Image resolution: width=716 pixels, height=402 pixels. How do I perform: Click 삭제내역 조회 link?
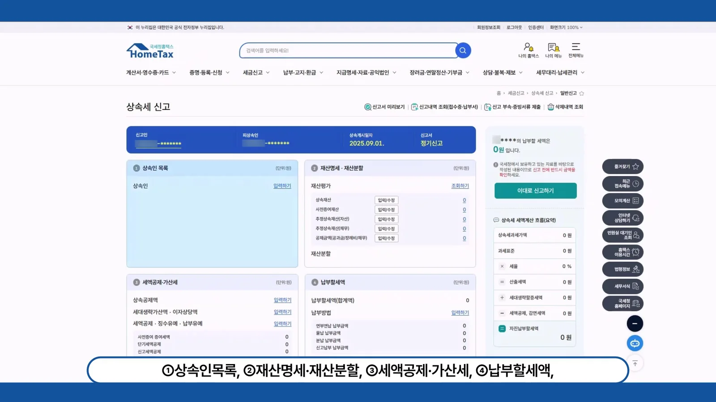[x=565, y=107]
